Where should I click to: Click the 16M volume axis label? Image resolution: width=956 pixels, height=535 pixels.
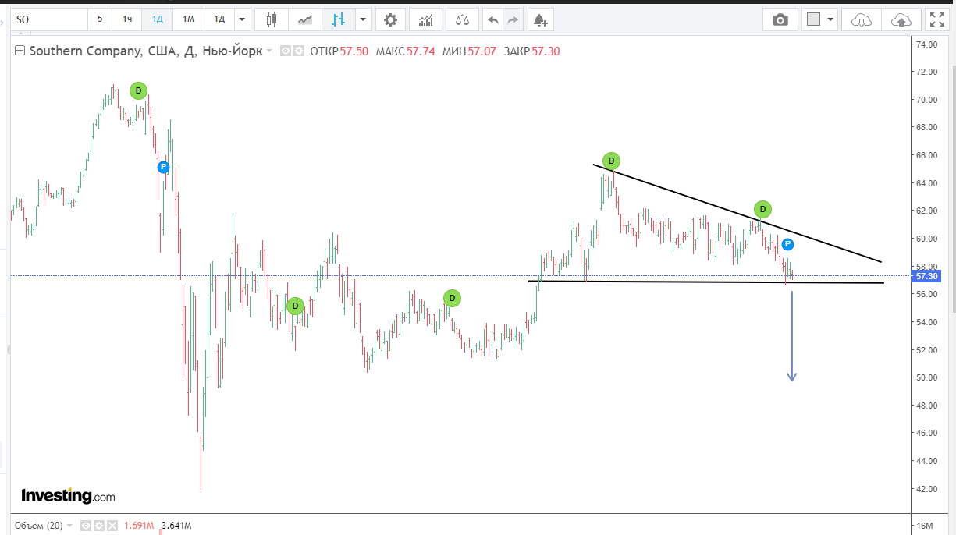[924, 526]
